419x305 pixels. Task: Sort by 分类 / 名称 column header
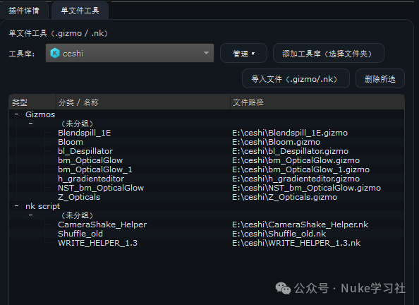tap(143, 102)
